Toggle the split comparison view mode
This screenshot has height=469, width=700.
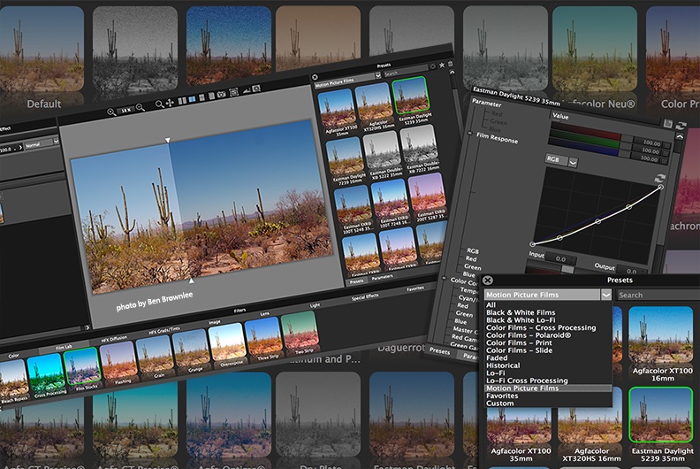(192, 100)
